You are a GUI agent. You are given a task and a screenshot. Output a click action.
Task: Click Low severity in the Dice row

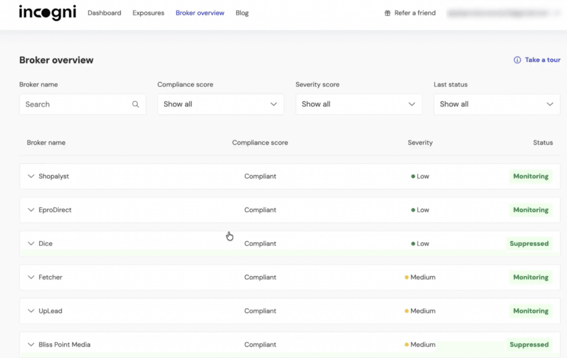(x=420, y=243)
